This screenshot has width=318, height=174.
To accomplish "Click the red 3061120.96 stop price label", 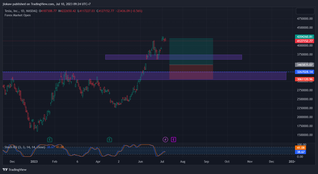I will pos(304,79).
